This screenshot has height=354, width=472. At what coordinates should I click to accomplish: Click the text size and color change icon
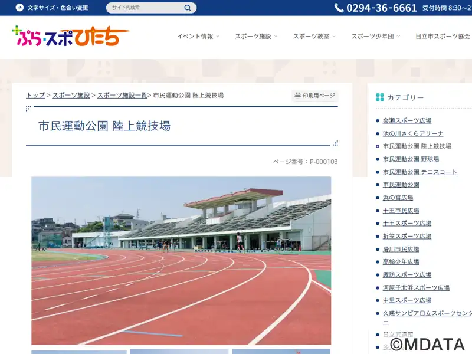(x=19, y=8)
